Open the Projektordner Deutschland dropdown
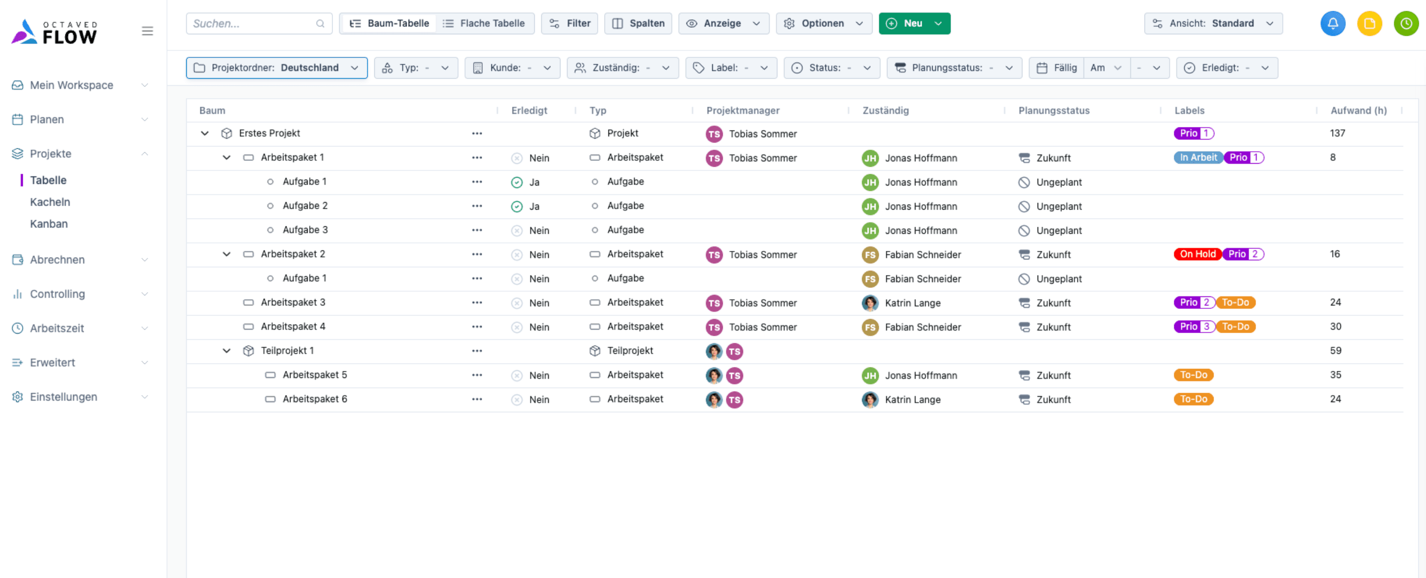The width and height of the screenshot is (1426, 578). coord(276,68)
